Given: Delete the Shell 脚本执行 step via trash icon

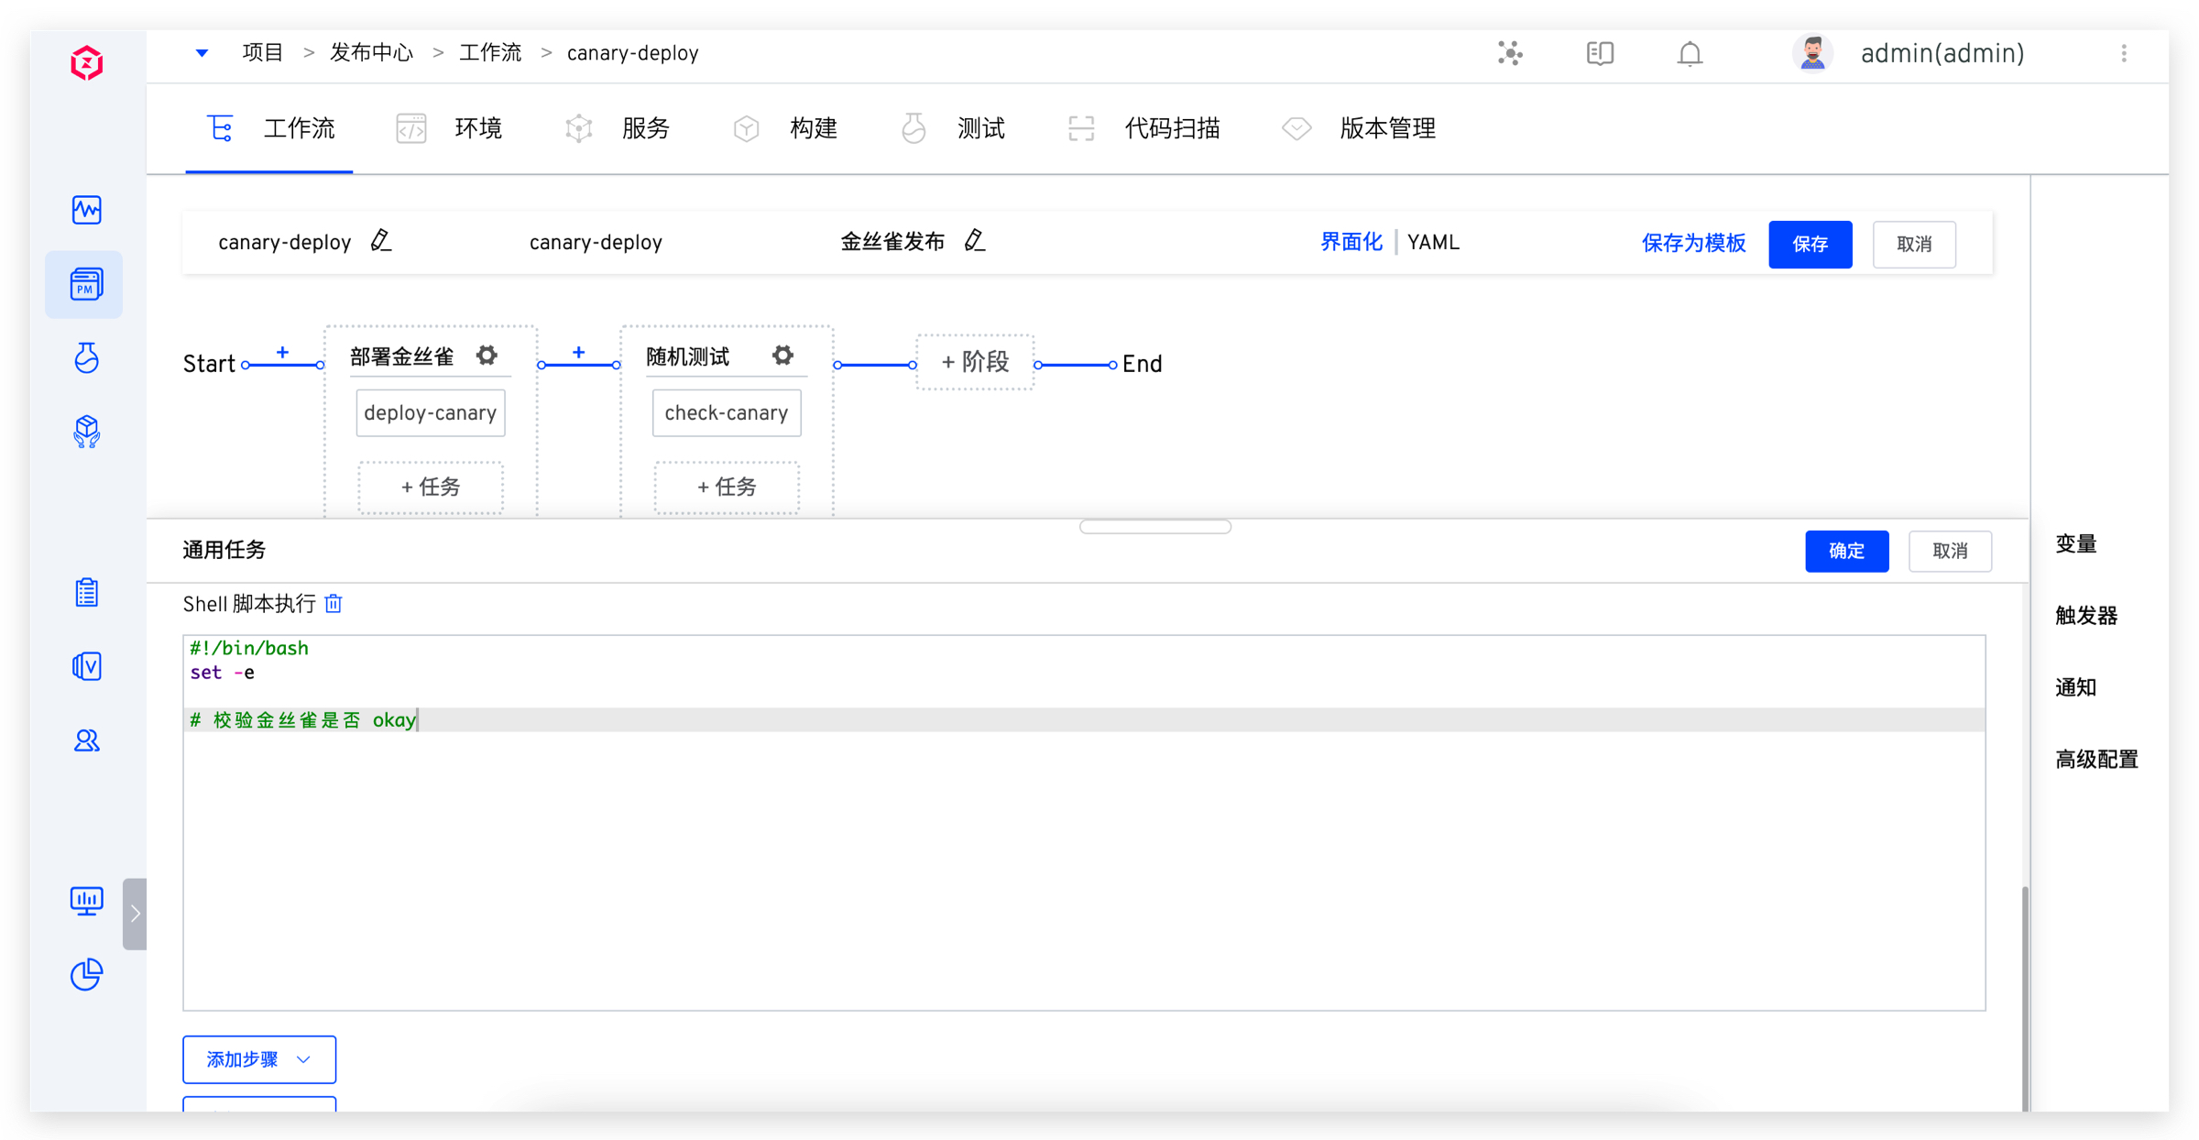Looking at the screenshot, I should point(334,604).
